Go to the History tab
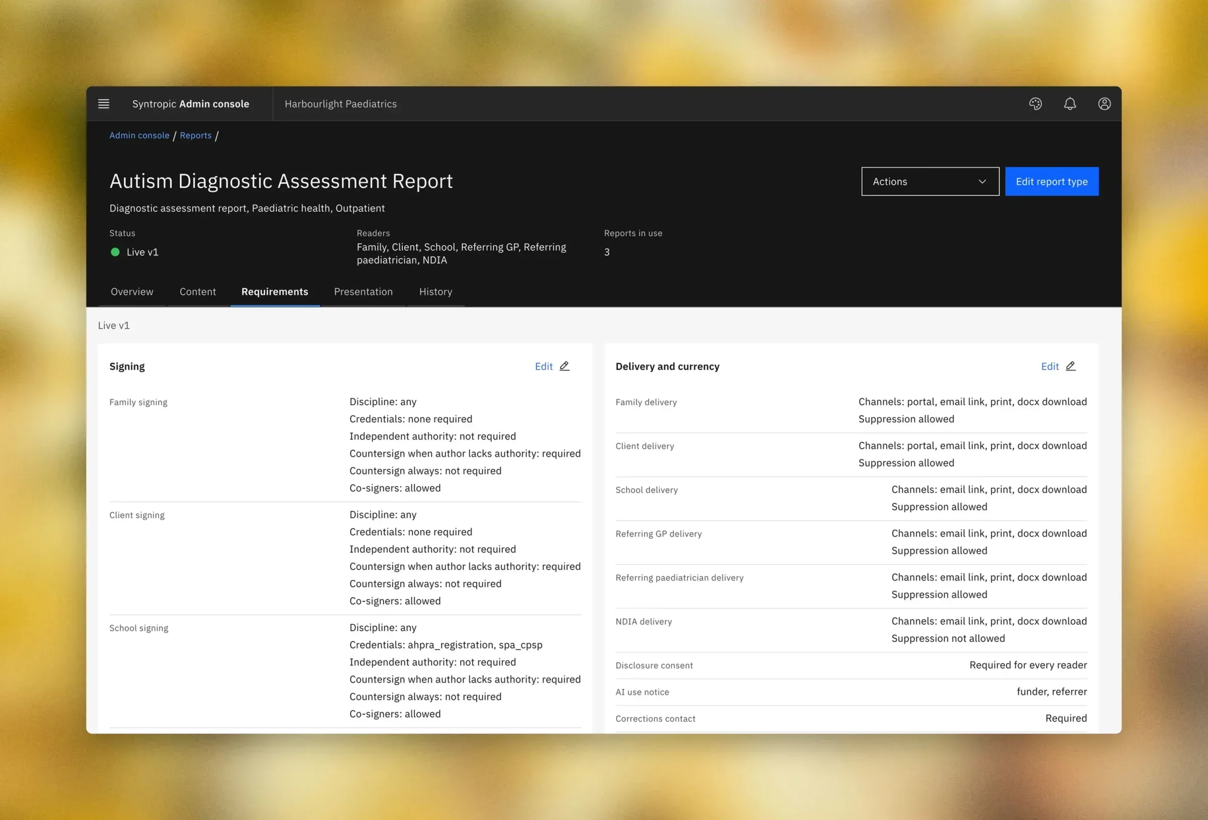1208x820 pixels. pos(435,291)
